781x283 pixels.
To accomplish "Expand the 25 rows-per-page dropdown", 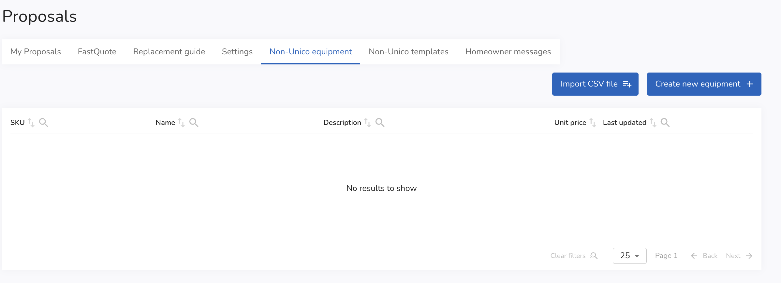I will coord(629,256).
